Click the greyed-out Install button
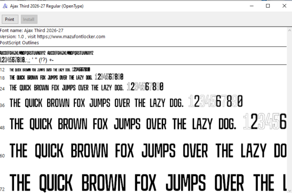The image size is (292, 193). tap(29, 19)
